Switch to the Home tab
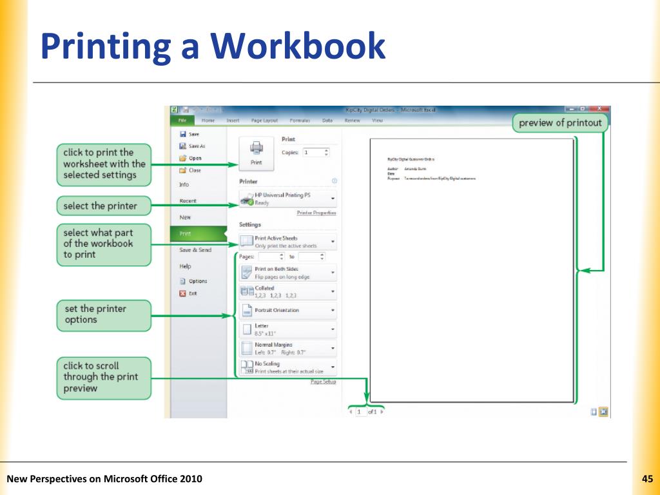Viewport: 660px width, 495px height. click(208, 121)
